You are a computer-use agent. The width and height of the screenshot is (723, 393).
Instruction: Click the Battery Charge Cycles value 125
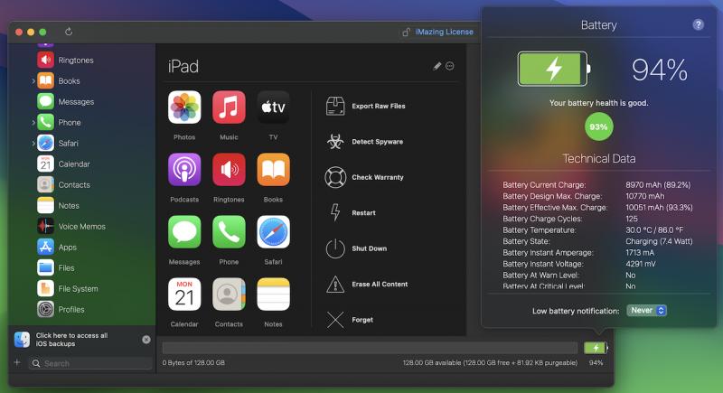click(x=632, y=219)
